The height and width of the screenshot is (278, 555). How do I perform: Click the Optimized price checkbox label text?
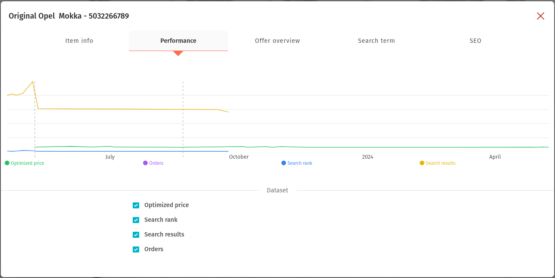[166, 205]
